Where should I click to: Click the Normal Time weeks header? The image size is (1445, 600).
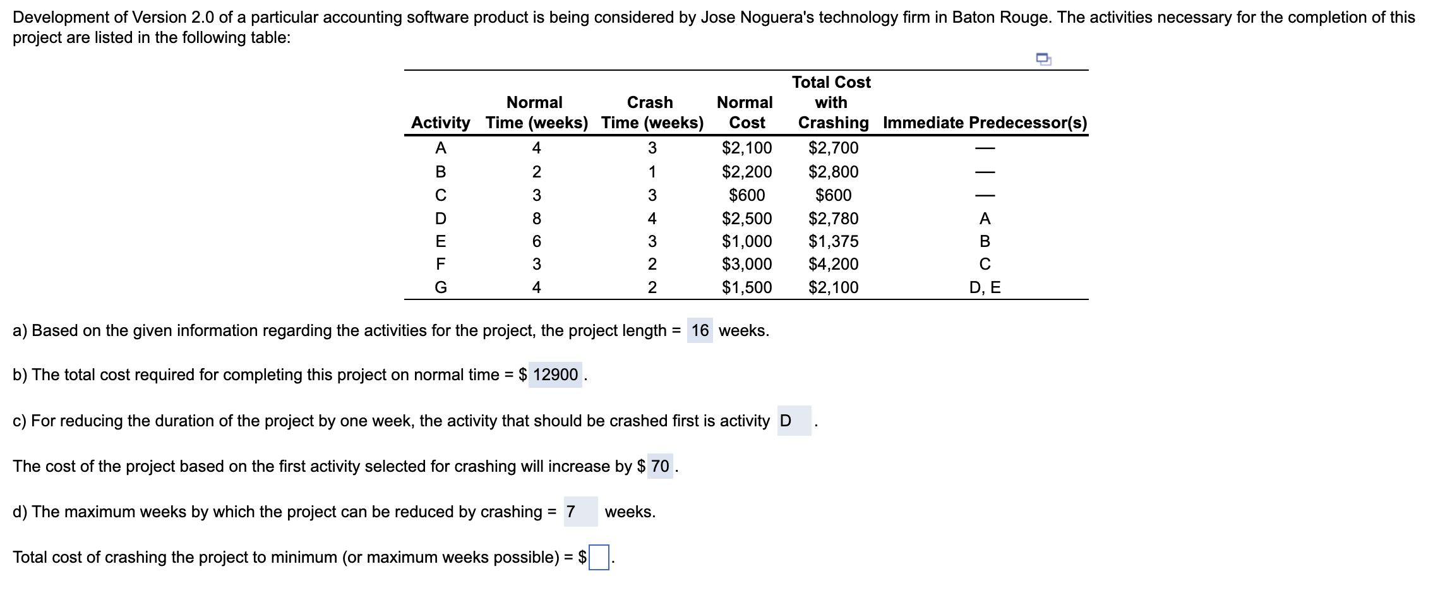pos(534,112)
